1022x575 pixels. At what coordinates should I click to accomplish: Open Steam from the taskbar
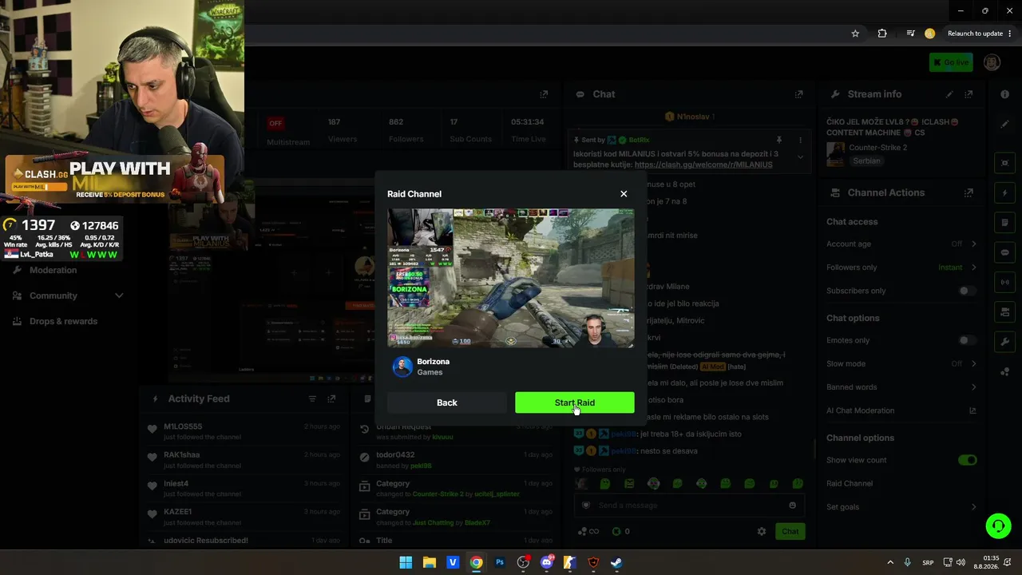coord(616,562)
